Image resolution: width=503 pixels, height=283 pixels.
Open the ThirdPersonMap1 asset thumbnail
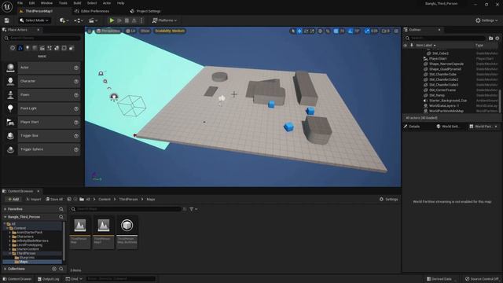(104, 233)
